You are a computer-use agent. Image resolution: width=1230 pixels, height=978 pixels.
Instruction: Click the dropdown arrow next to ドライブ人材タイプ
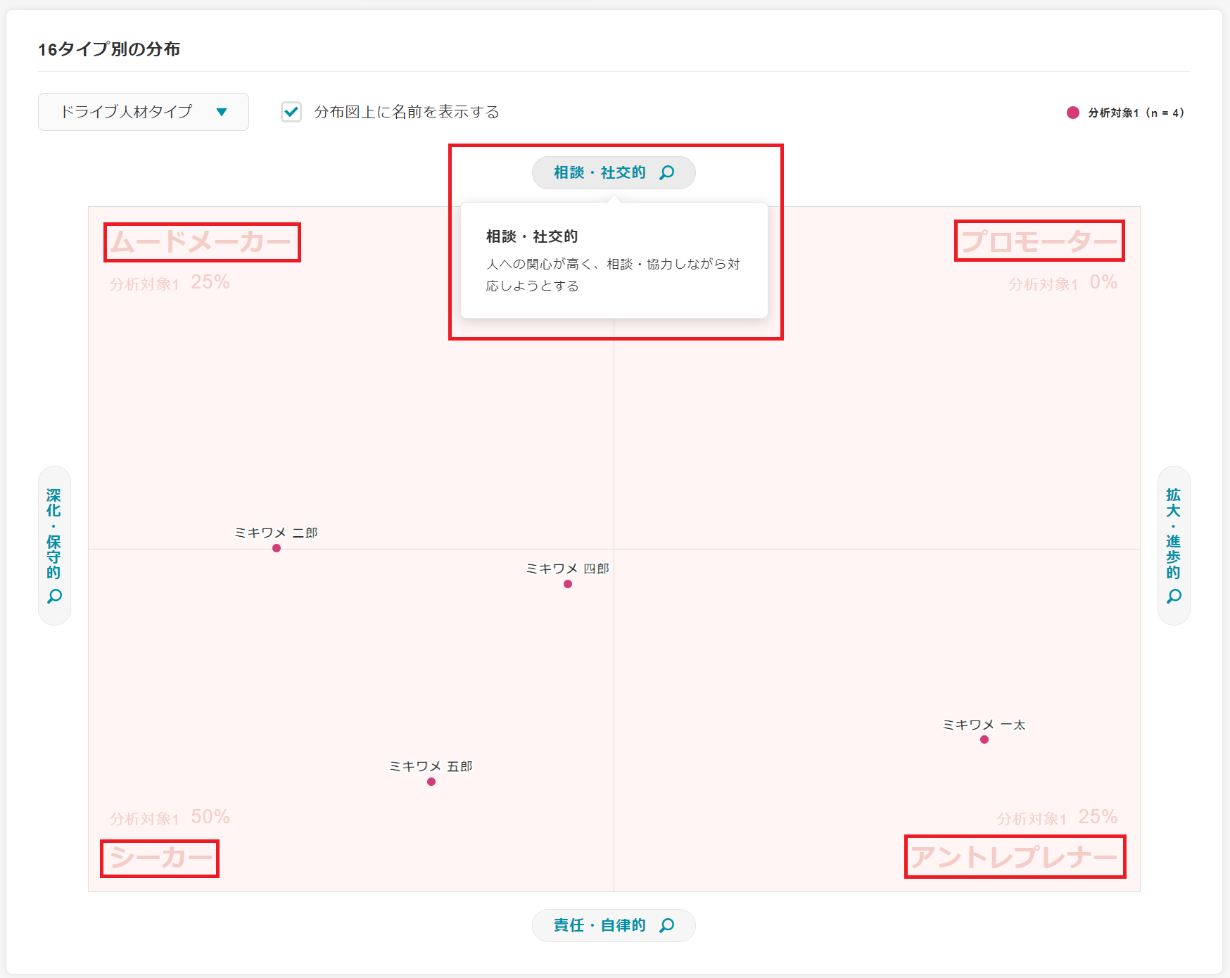222,112
